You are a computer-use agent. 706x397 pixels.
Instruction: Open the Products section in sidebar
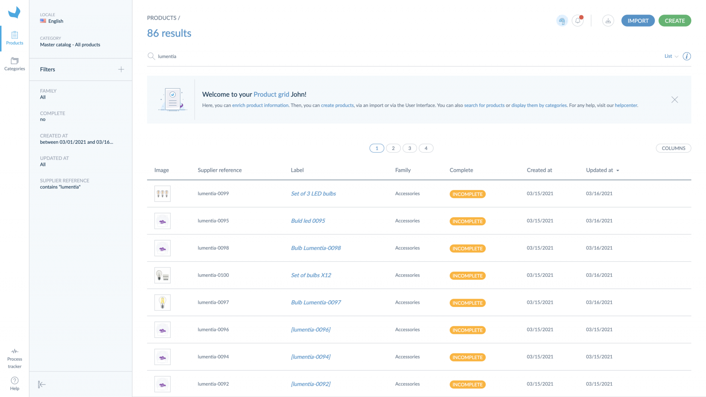pyautogui.click(x=15, y=38)
